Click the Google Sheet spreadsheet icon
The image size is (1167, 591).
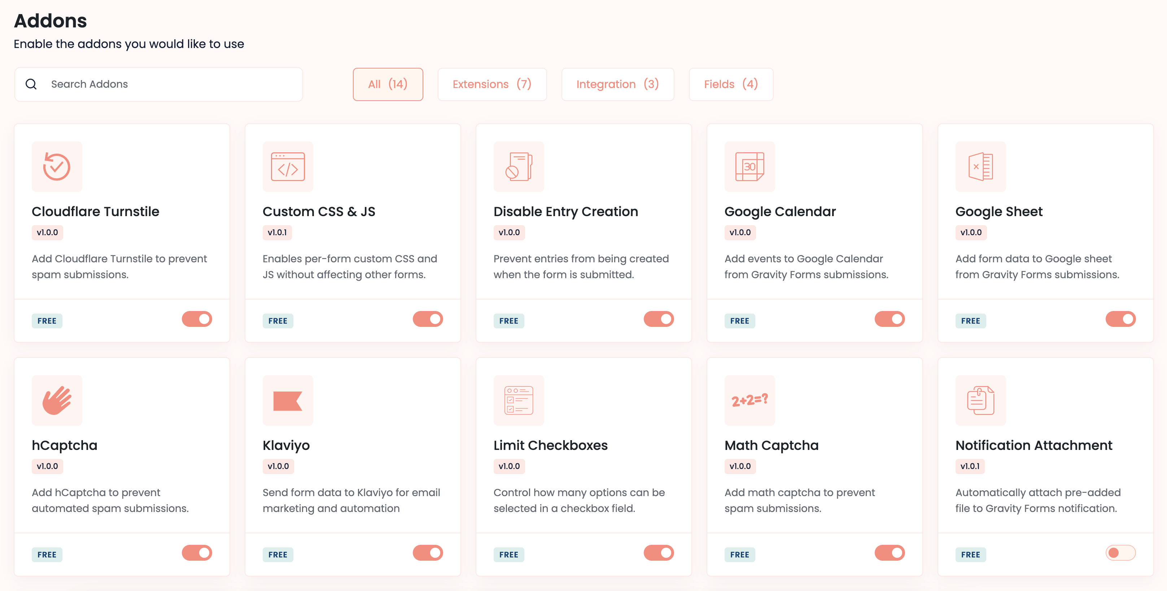(980, 167)
